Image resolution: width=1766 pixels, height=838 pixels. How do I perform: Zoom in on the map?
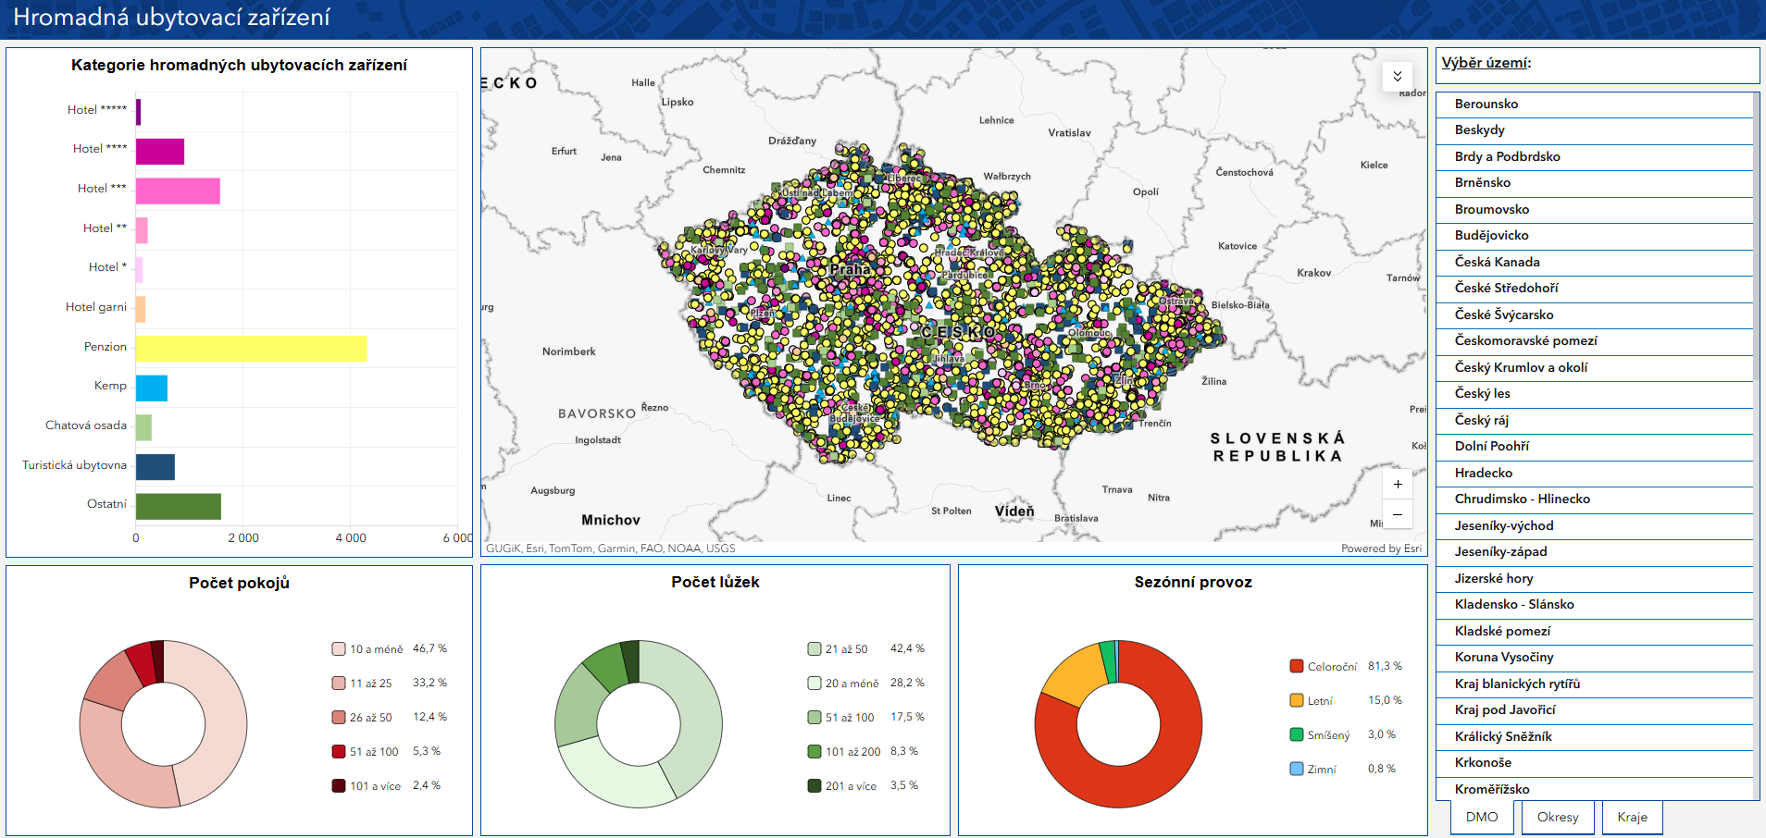[1398, 485]
